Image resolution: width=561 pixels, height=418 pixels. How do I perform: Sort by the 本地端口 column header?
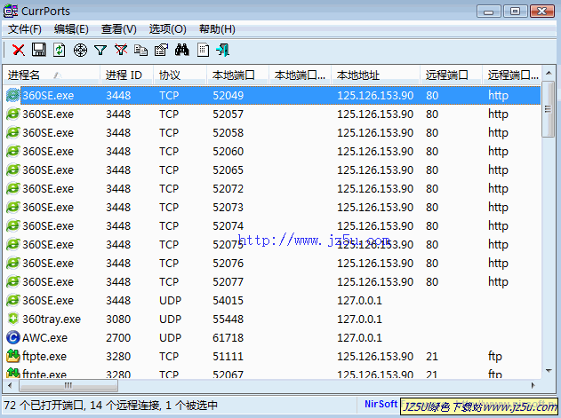(237, 75)
